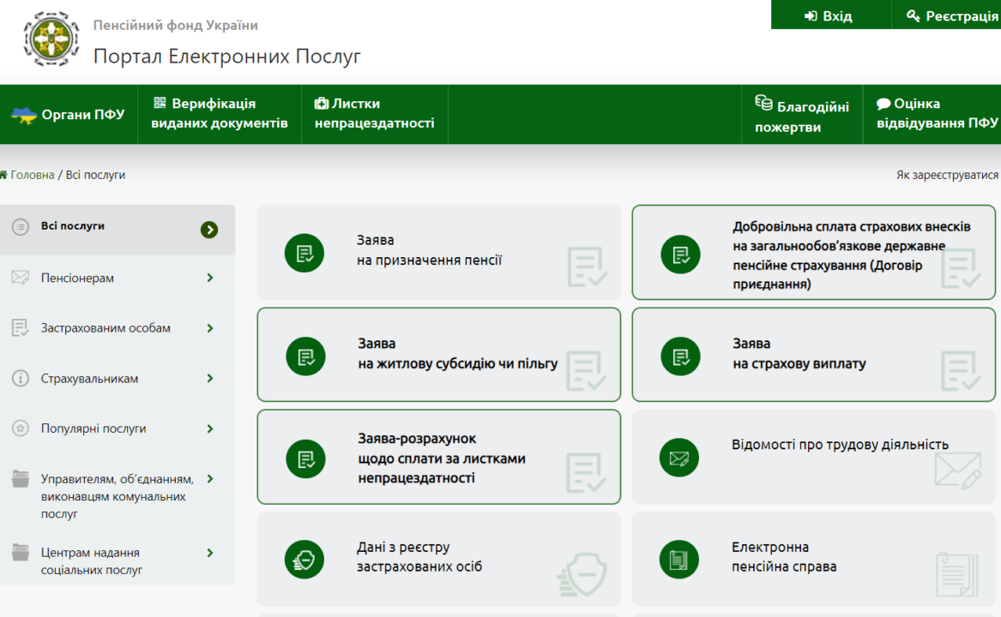Select Застрахованим особам sidebar label
Screen dimensions: 1001x617
tap(106, 328)
